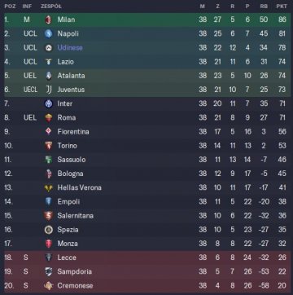
Task: Select the Sampdoria crest icon
Action: (x=49, y=271)
